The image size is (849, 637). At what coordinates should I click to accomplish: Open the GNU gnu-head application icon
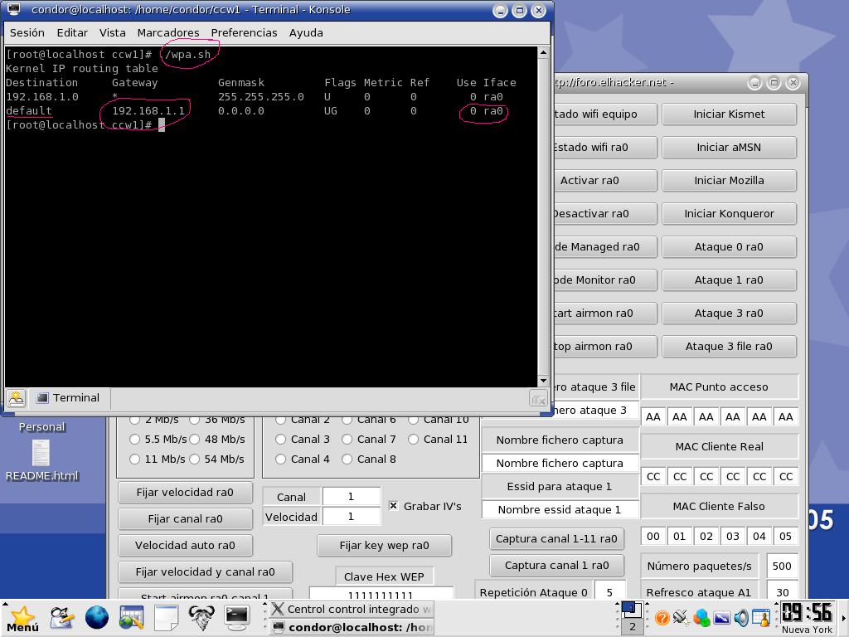tap(201, 617)
